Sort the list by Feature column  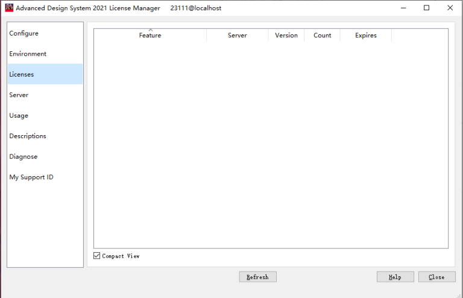point(150,36)
